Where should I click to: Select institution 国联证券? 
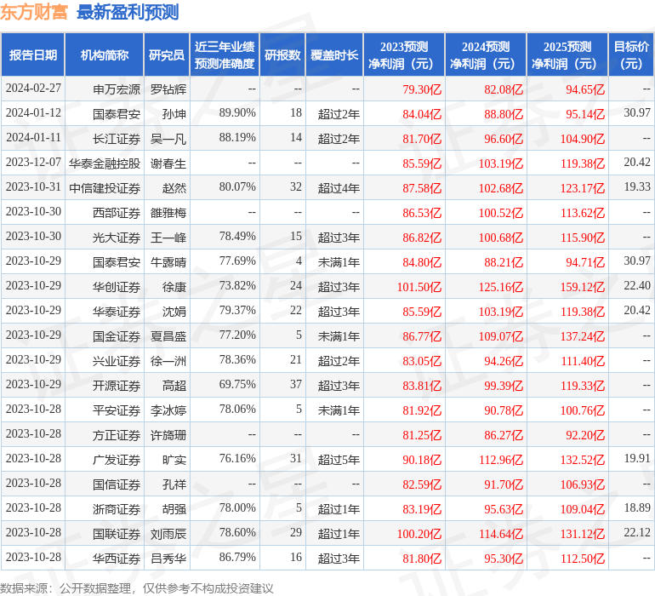(x=117, y=533)
